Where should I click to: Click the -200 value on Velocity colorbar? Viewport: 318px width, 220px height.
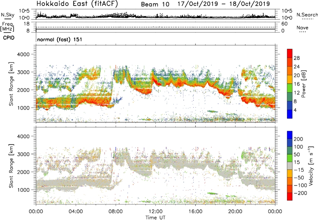(x=301, y=193)
